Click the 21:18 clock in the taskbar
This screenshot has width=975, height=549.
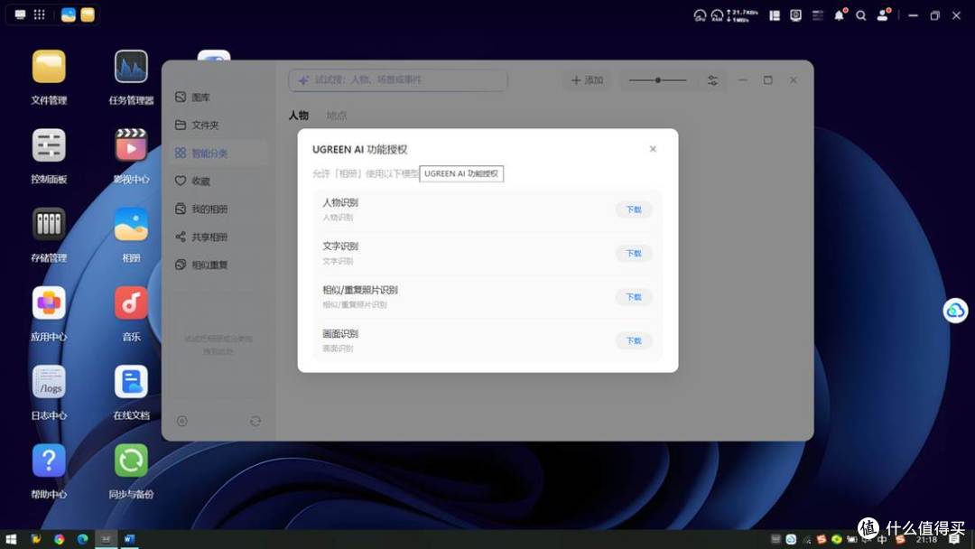[x=926, y=540]
